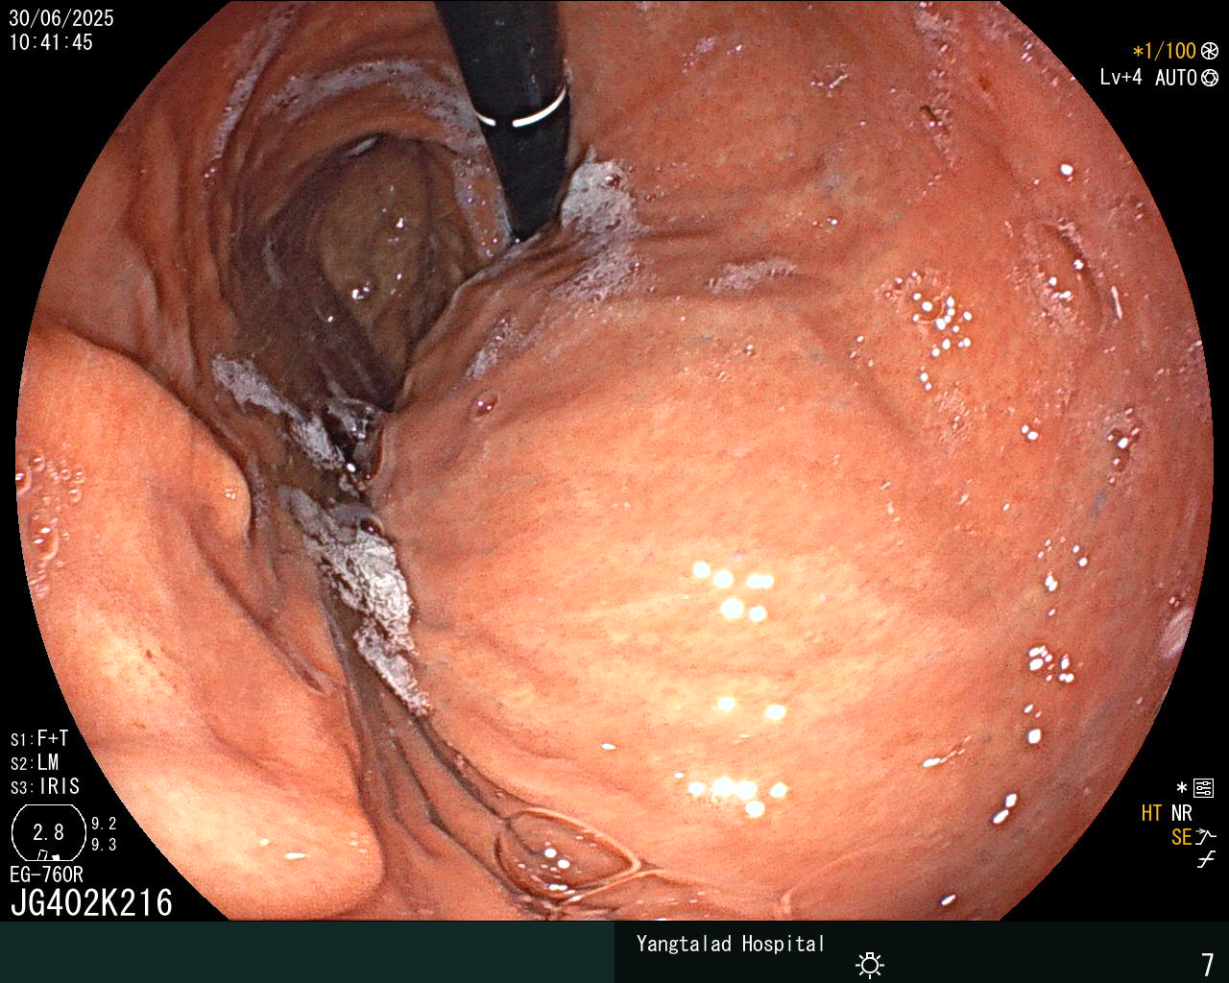Click the NR noise reduction indicator
Image resolution: width=1229 pixels, height=983 pixels.
pos(1181,813)
